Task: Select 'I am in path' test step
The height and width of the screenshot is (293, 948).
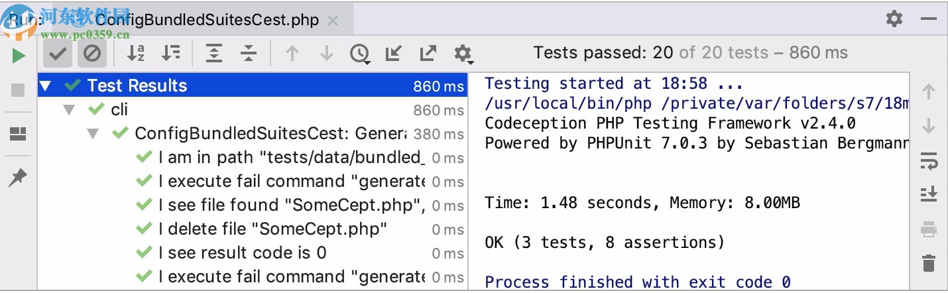Action: (253, 157)
